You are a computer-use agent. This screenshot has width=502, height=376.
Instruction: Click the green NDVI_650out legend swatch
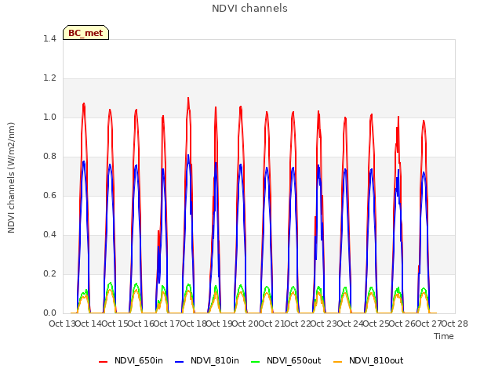tap(255, 362)
